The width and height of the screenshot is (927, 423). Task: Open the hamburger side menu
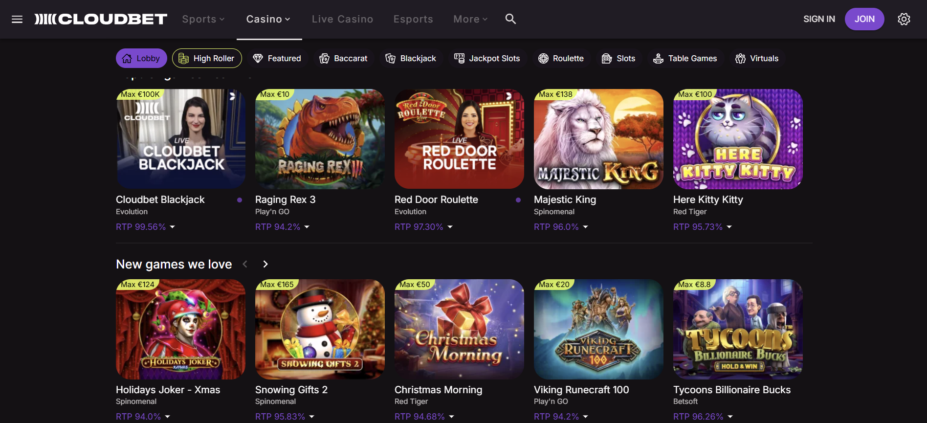17,19
